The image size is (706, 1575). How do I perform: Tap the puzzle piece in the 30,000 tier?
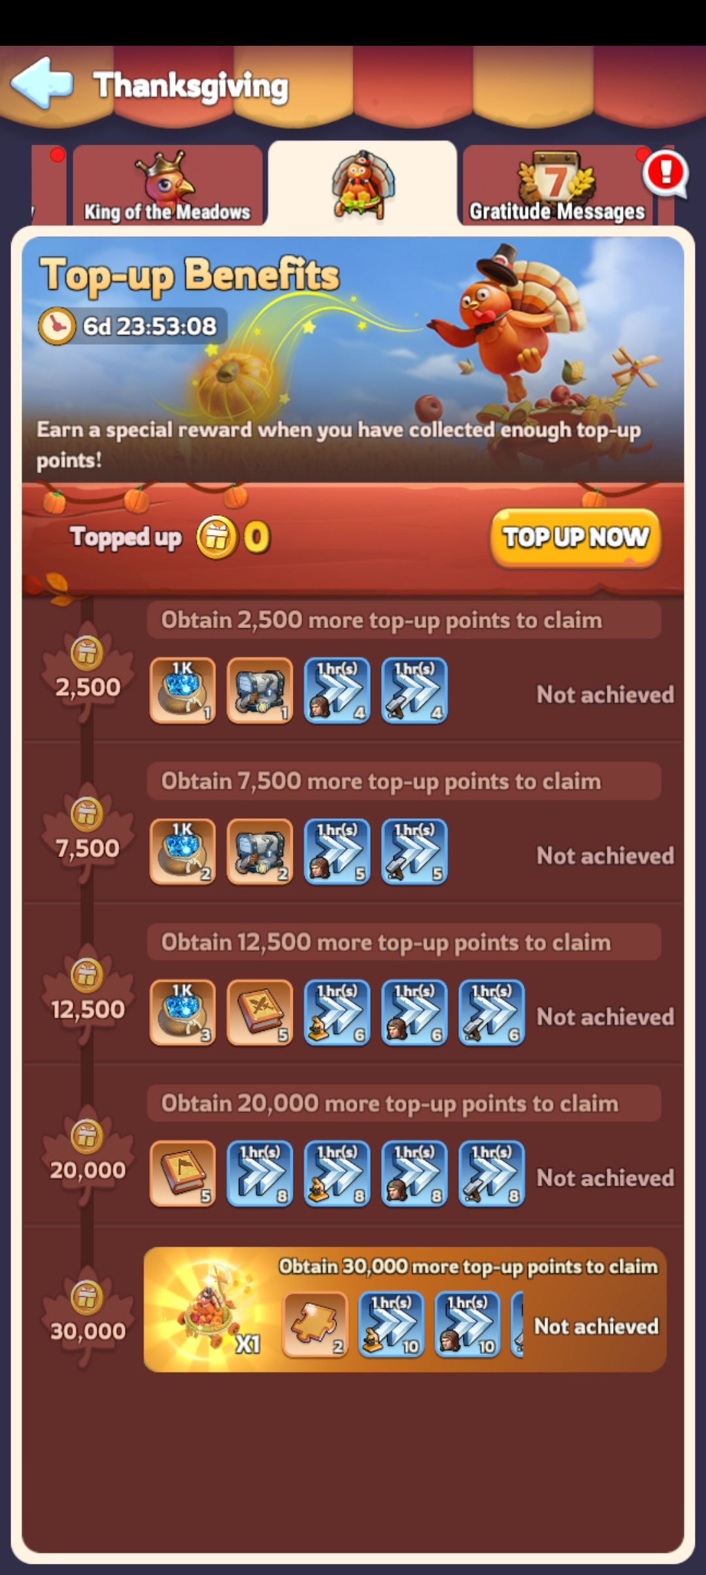315,1324
